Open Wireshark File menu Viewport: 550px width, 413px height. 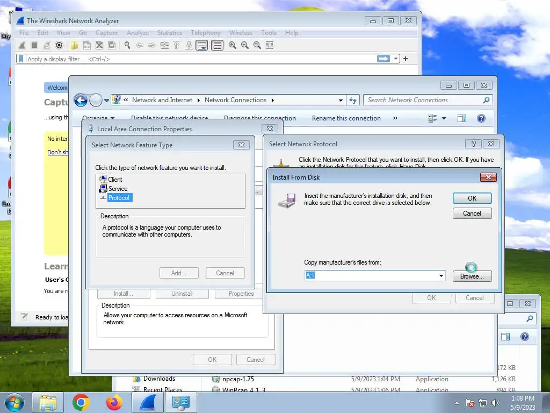pyautogui.click(x=24, y=33)
